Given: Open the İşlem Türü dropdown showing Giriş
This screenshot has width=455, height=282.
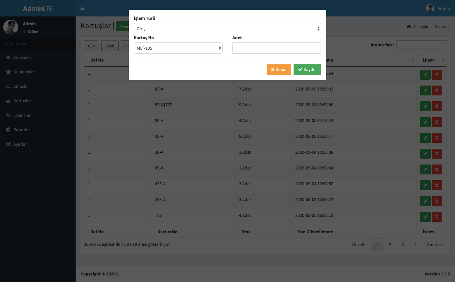Looking at the screenshot, I should [x=228, y=29].
